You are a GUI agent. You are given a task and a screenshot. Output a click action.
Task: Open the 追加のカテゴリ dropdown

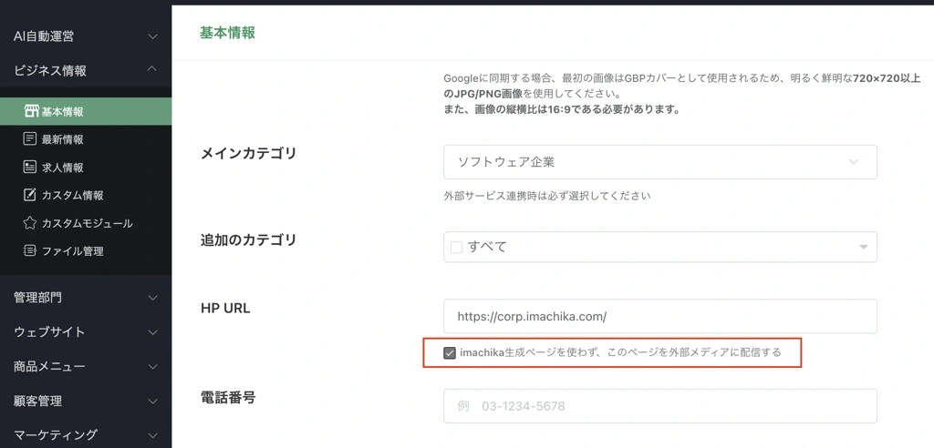660,247
